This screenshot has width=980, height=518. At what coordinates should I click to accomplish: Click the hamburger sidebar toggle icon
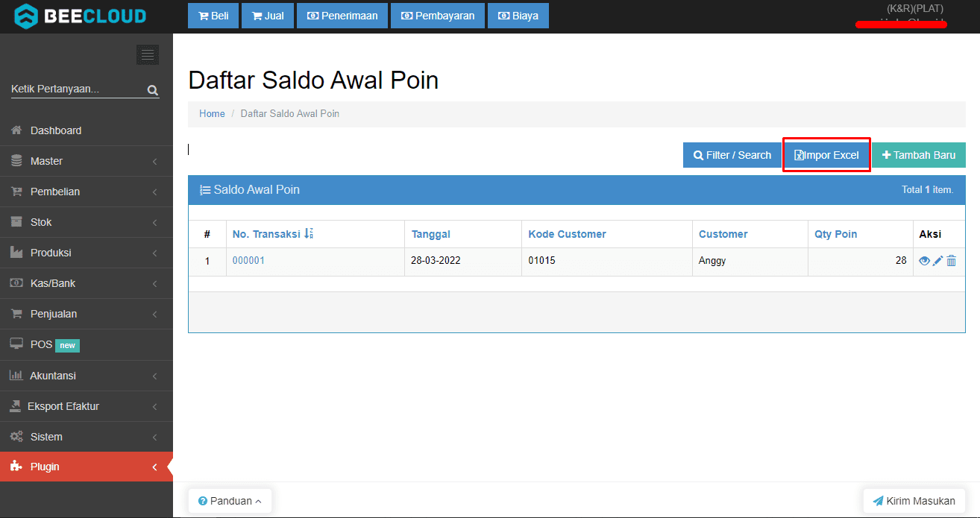point(148,54)
